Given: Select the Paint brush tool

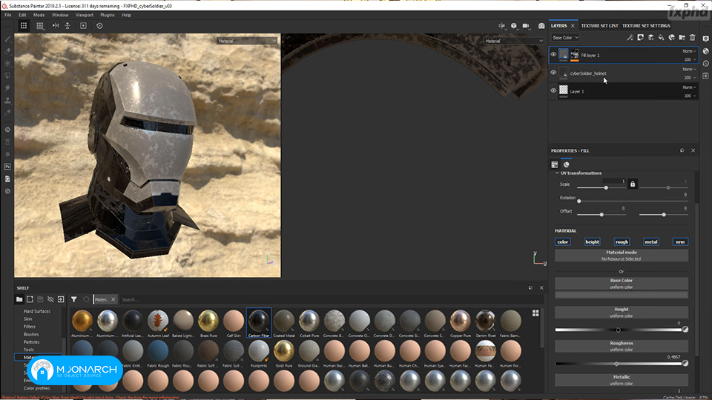Looking at the screenshot, I should pyautogui.click(x=7, y=39).
